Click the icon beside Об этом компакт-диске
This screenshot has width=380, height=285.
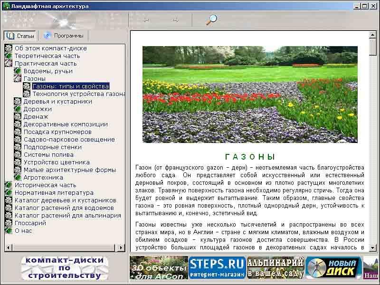(x=9, y=48)
